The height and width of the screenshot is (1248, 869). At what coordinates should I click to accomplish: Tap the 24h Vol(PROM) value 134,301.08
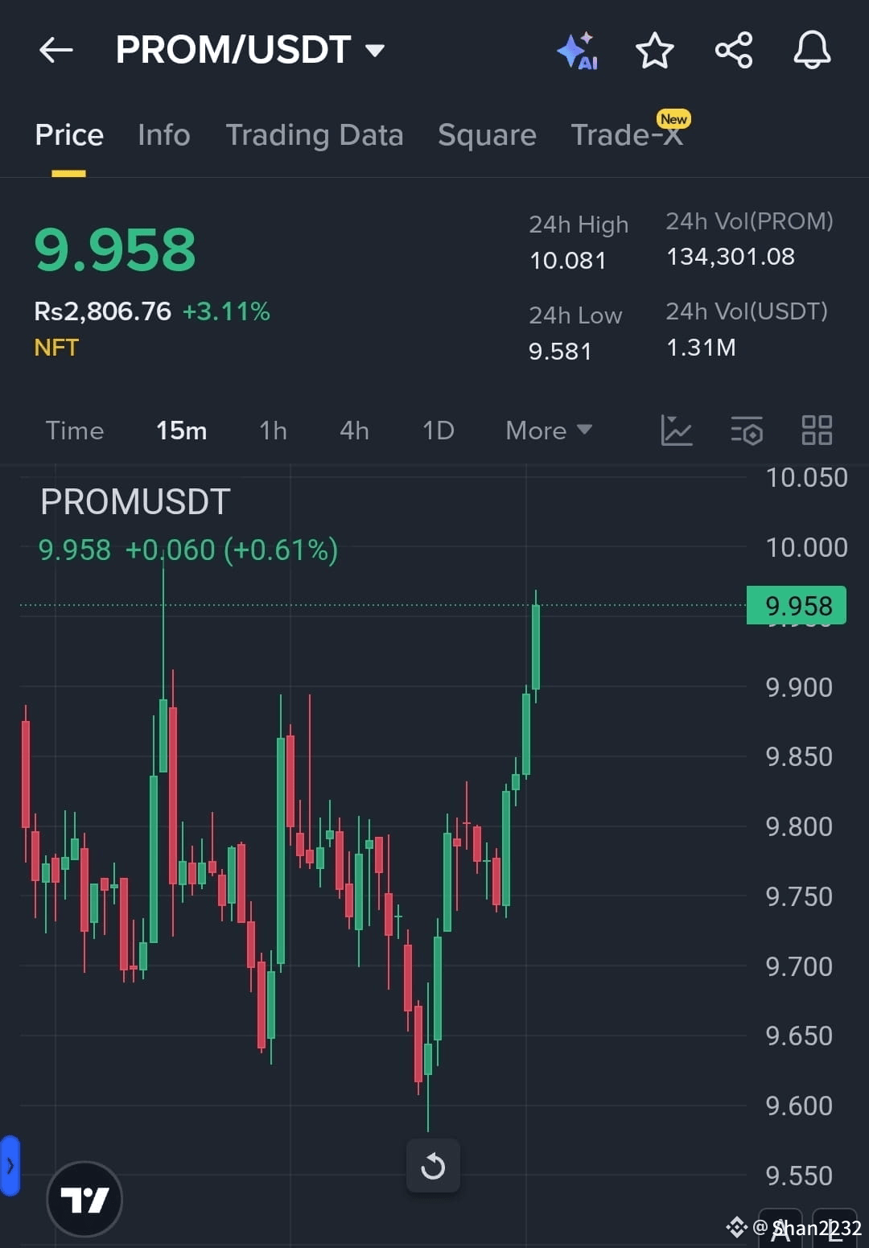tap(731, 257)
